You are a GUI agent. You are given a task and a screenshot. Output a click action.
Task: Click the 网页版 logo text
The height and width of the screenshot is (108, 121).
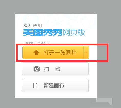tap(74, 32)
